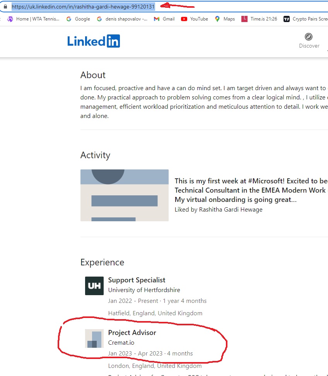Click the lock icon in address bar

point(5,7)
